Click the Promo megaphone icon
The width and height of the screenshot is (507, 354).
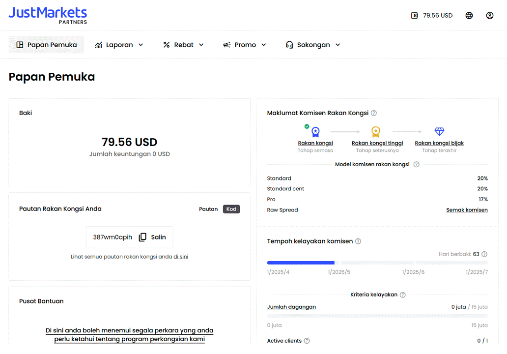227,45
